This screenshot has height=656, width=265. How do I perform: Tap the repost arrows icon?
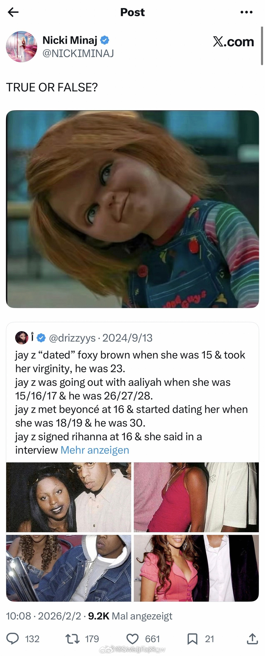coord(72,639)
